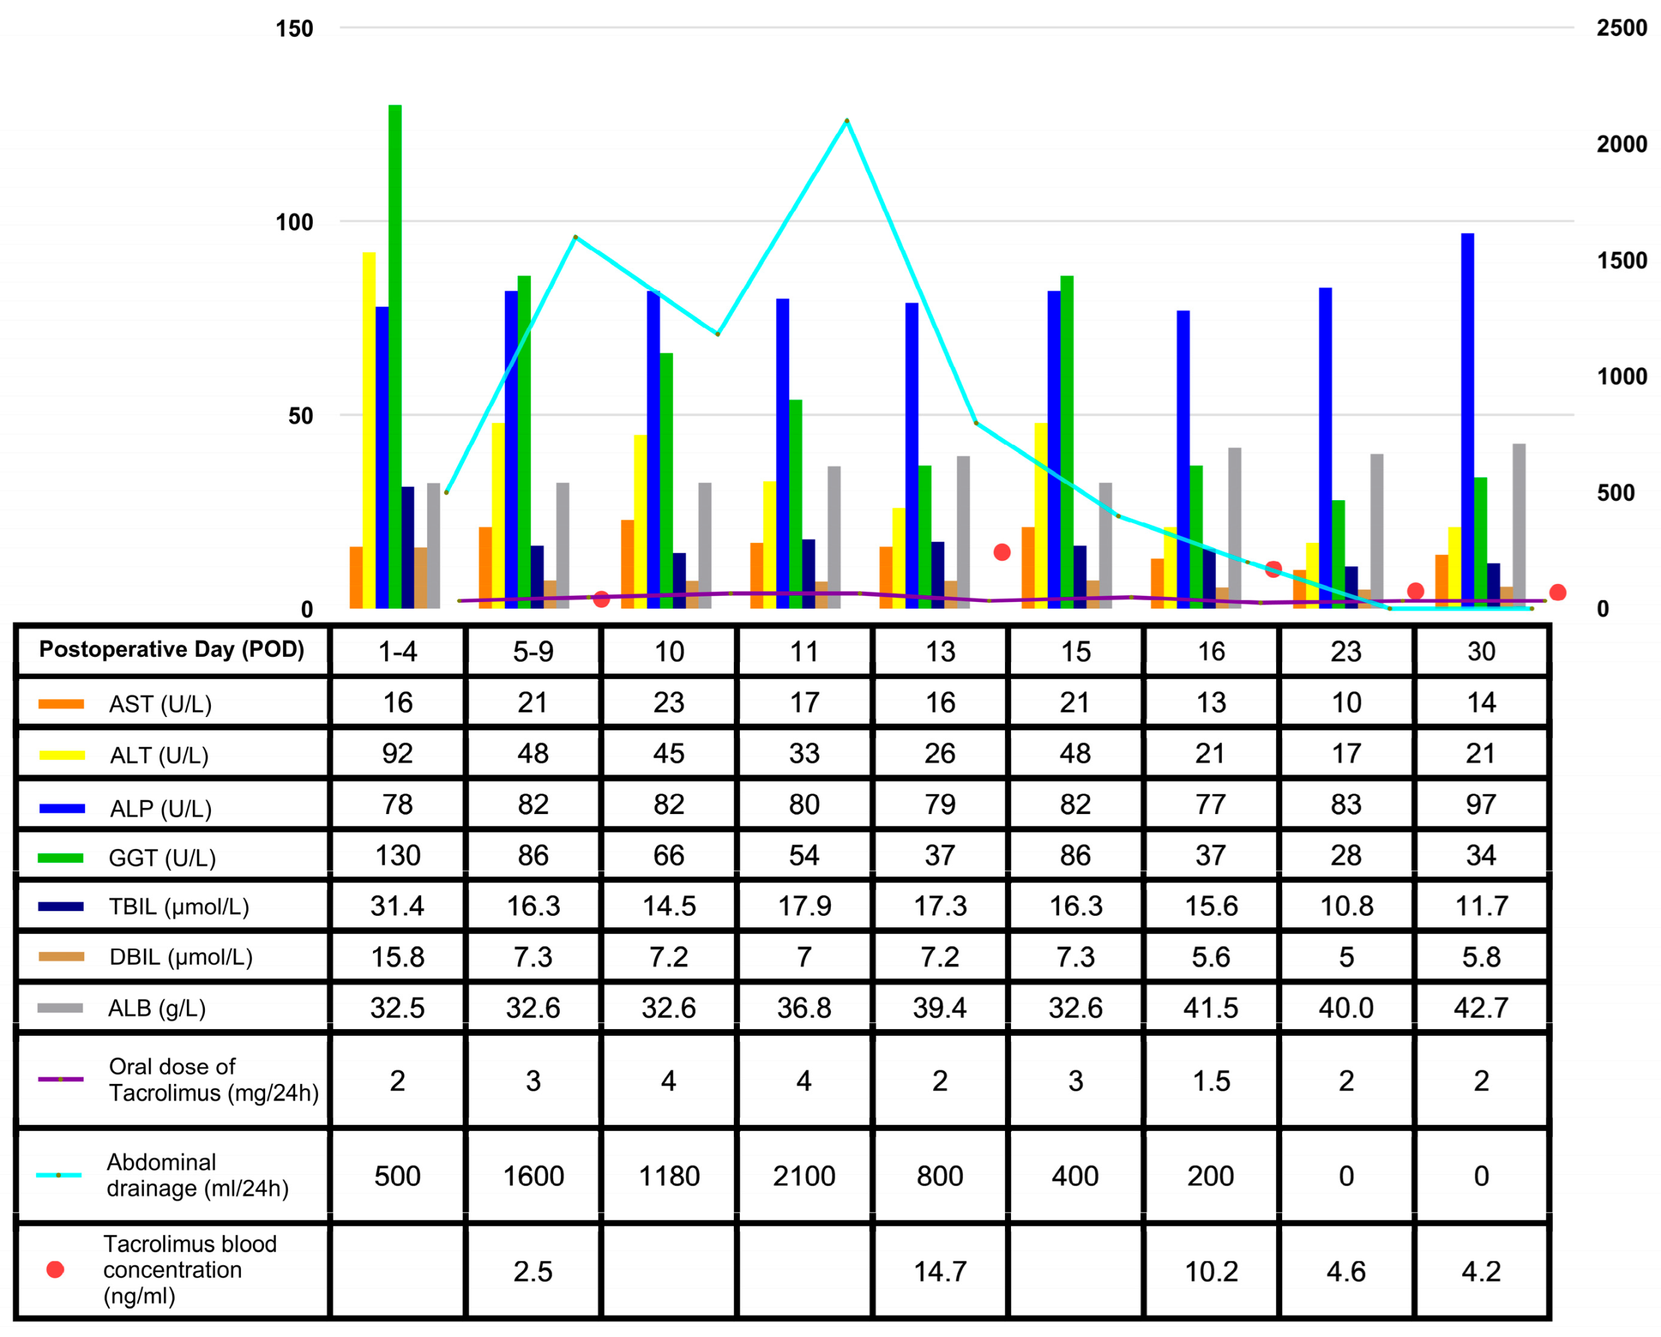Click the abdominal drainage 2100 cell

(804, 1176)
